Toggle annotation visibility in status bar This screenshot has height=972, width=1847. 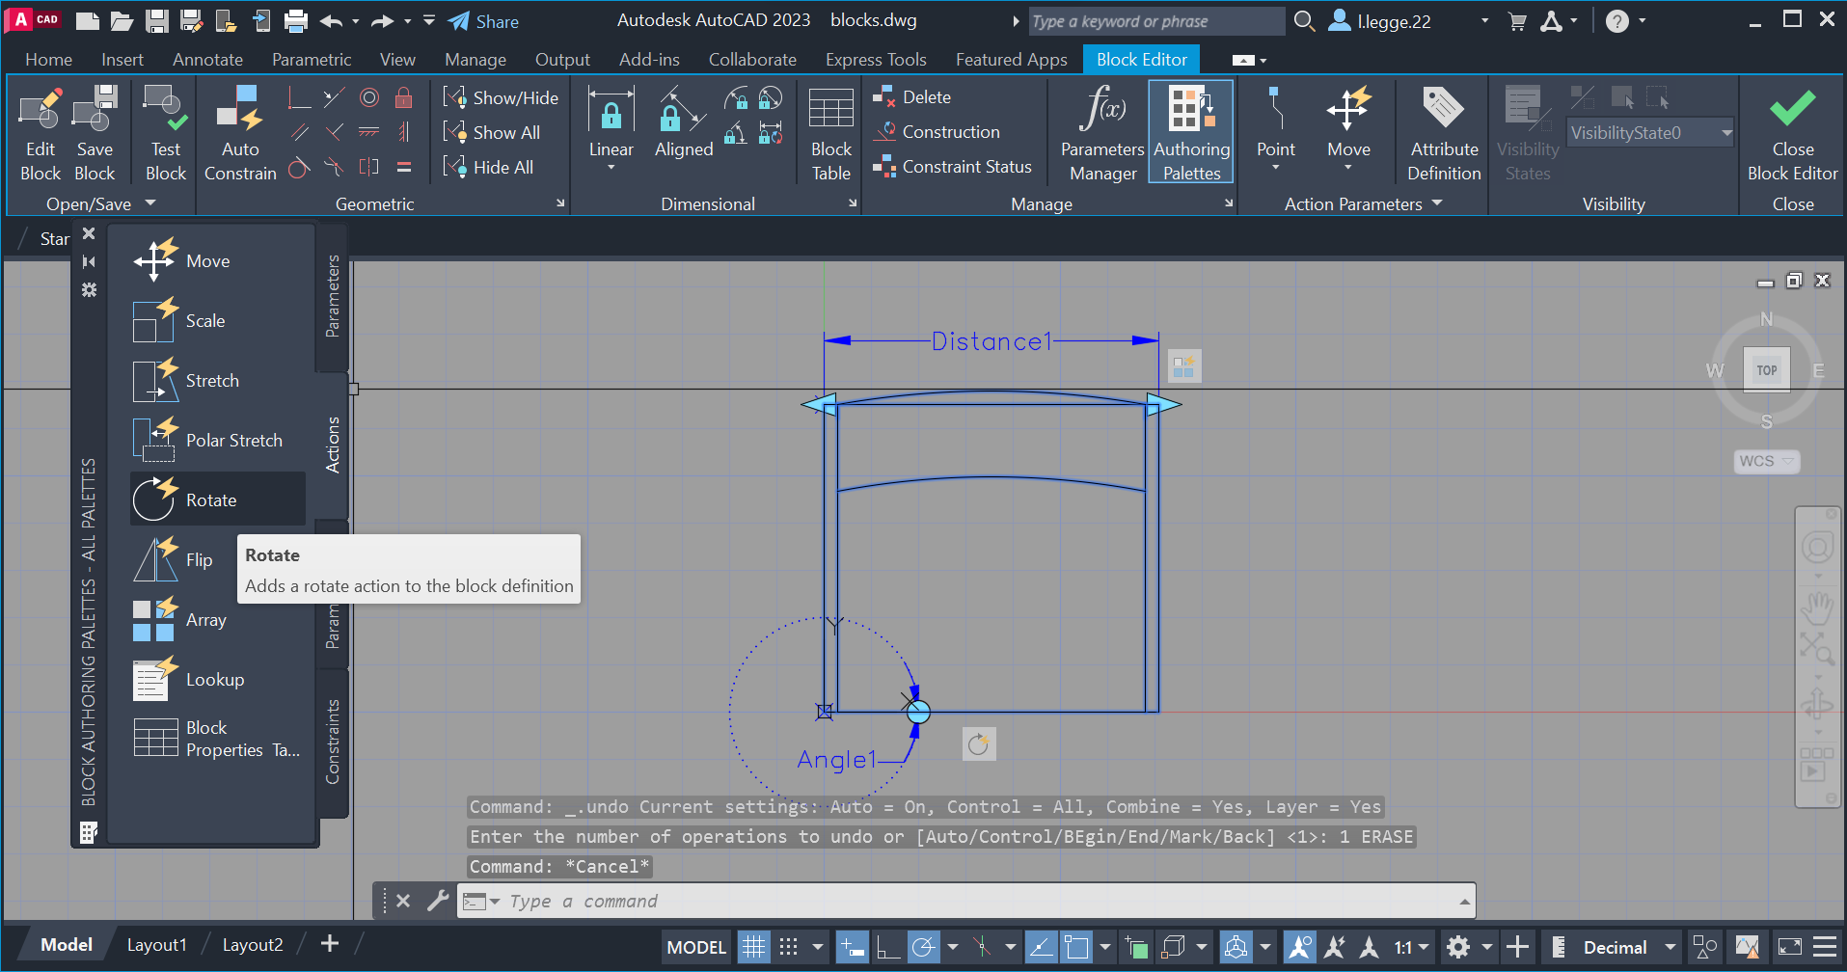coord(1299,947)
